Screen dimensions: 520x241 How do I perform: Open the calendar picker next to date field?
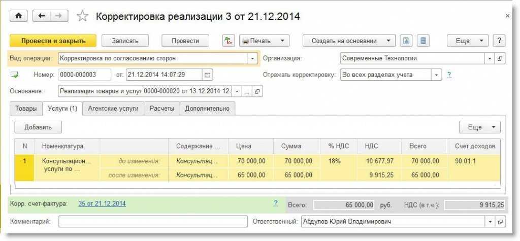(207, 75)
